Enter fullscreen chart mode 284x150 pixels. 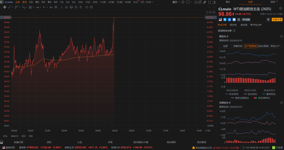tap(210, 2)
